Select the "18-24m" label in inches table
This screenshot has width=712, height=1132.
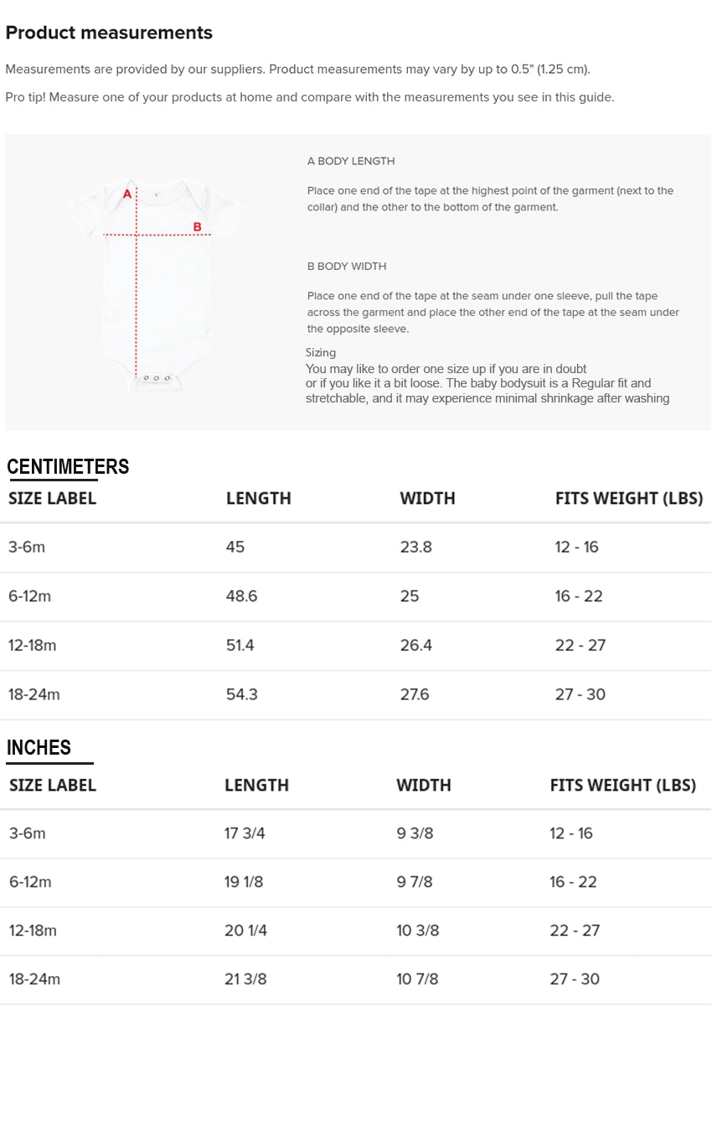tap(34, 979)
